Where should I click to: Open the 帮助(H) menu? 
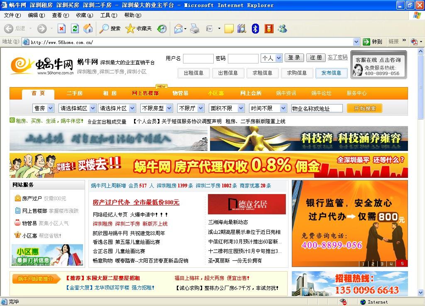(133, 15)
